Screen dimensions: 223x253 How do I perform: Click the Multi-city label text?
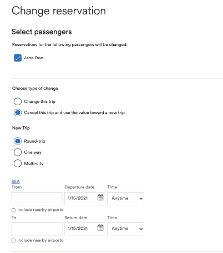[34, 163]
